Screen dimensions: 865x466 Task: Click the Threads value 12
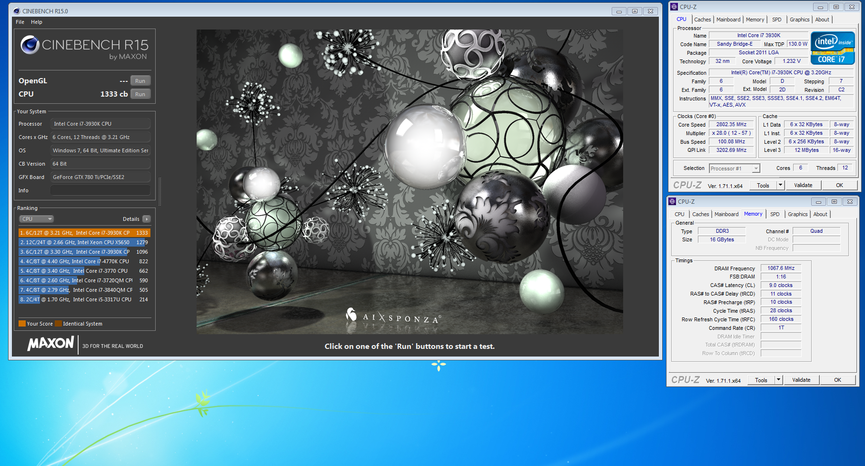click(x=845, y=168)
